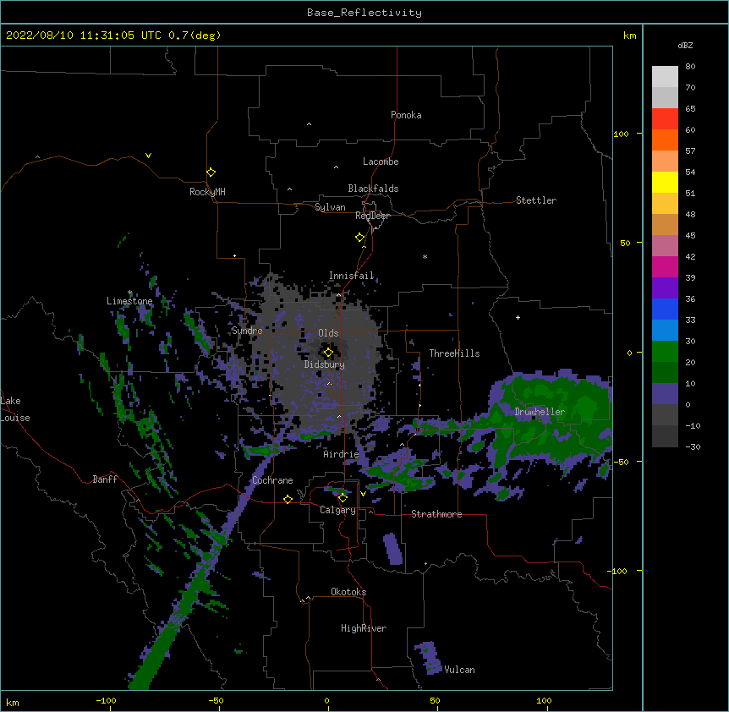Click the Didsbury town label
This screenshot has width=729, height=712.
[x=325, y=364]
